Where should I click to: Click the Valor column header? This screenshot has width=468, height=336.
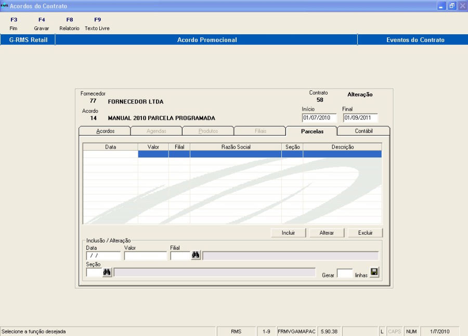153,146
